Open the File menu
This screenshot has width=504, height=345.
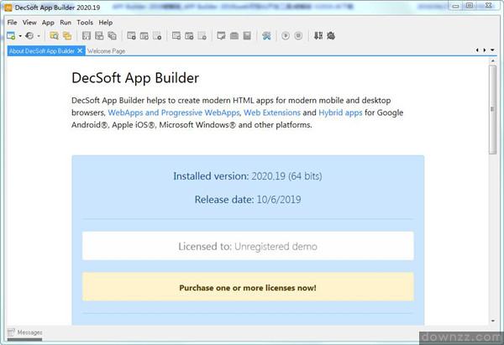coord(12,22)
